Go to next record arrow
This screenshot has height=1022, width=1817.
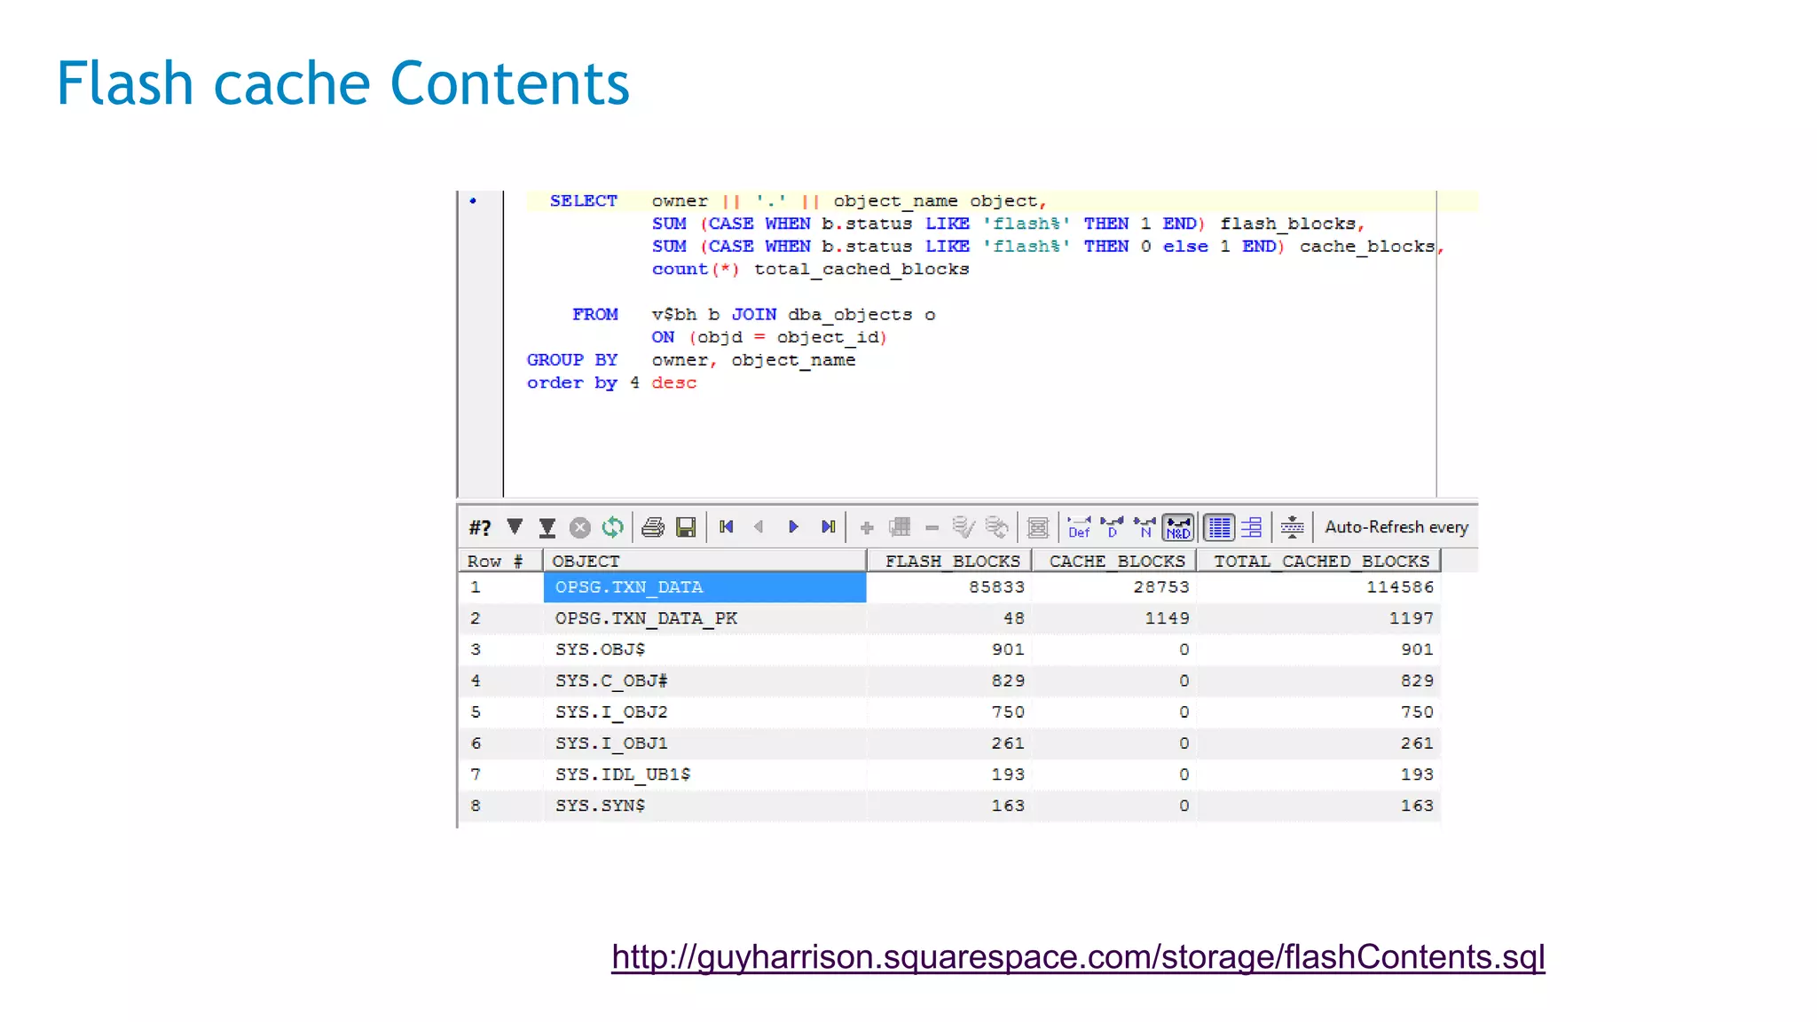click(793, 527)
